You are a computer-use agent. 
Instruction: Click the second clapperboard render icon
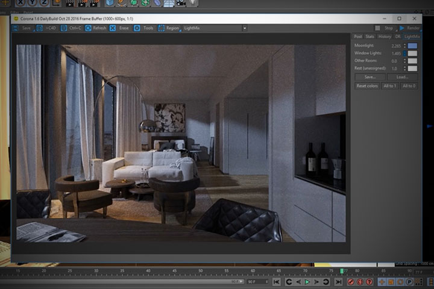click(x=82, y=3)
